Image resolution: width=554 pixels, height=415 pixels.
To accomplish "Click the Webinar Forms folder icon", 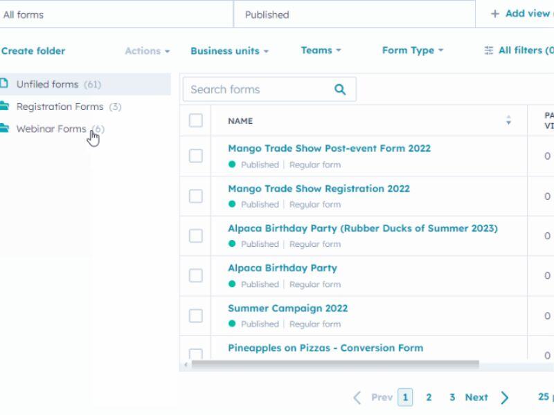I will [4, 128].
